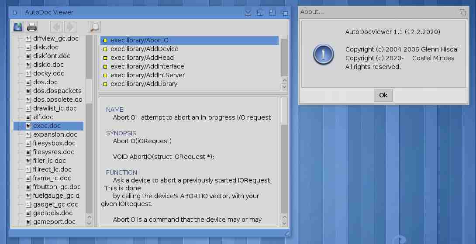Screen dimensions: 476x244
Task: Click the window resize gadget at bottom-right corner
Action: tap(286, 234)
